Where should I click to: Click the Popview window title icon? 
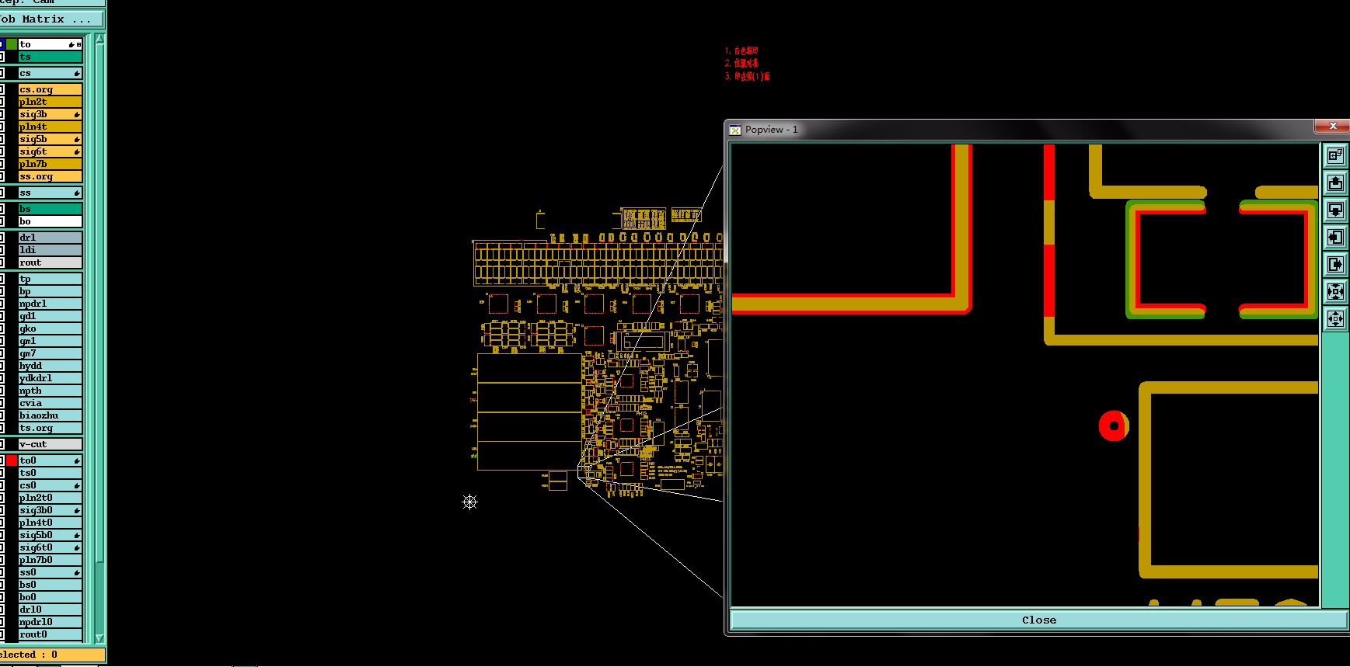point(735,130)
